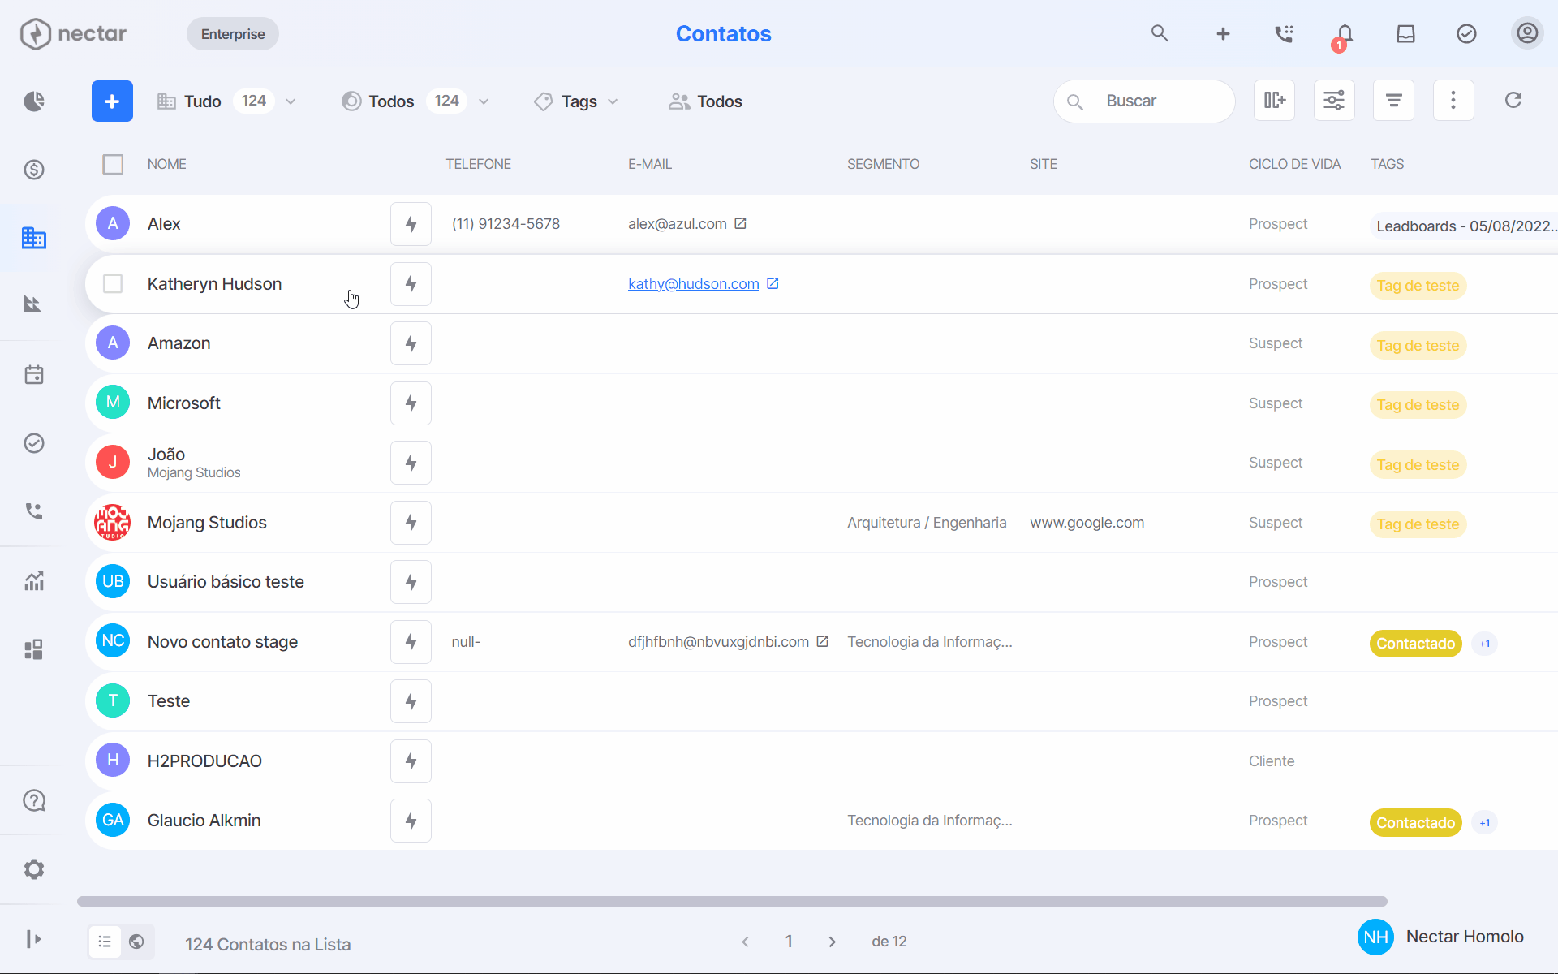
Task: Open the phone dialer icon
Action: [x=1284, y=33]
